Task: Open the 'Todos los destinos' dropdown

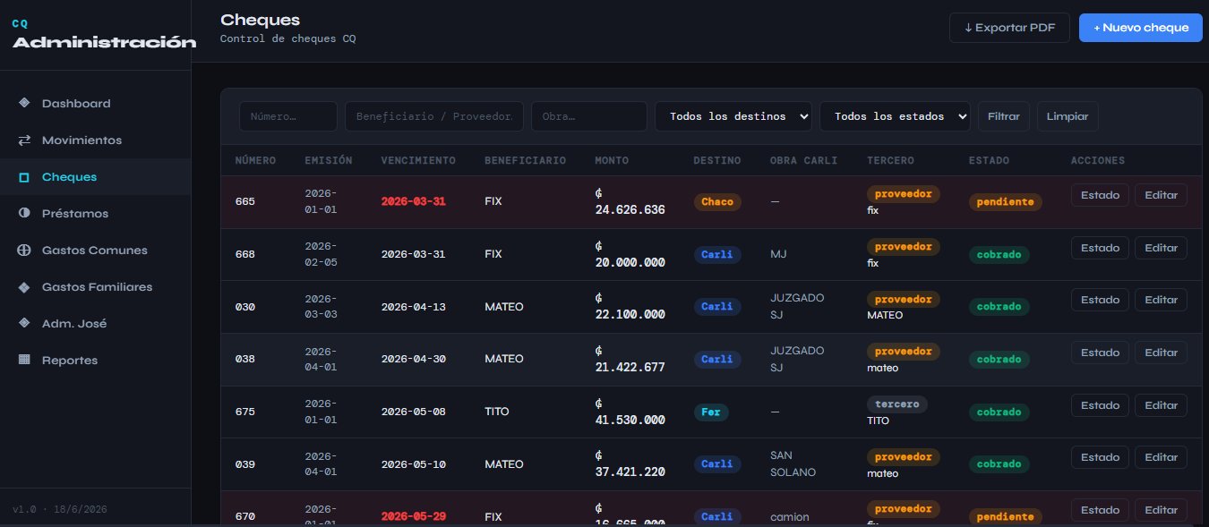Action: click(x=733, y=116)
